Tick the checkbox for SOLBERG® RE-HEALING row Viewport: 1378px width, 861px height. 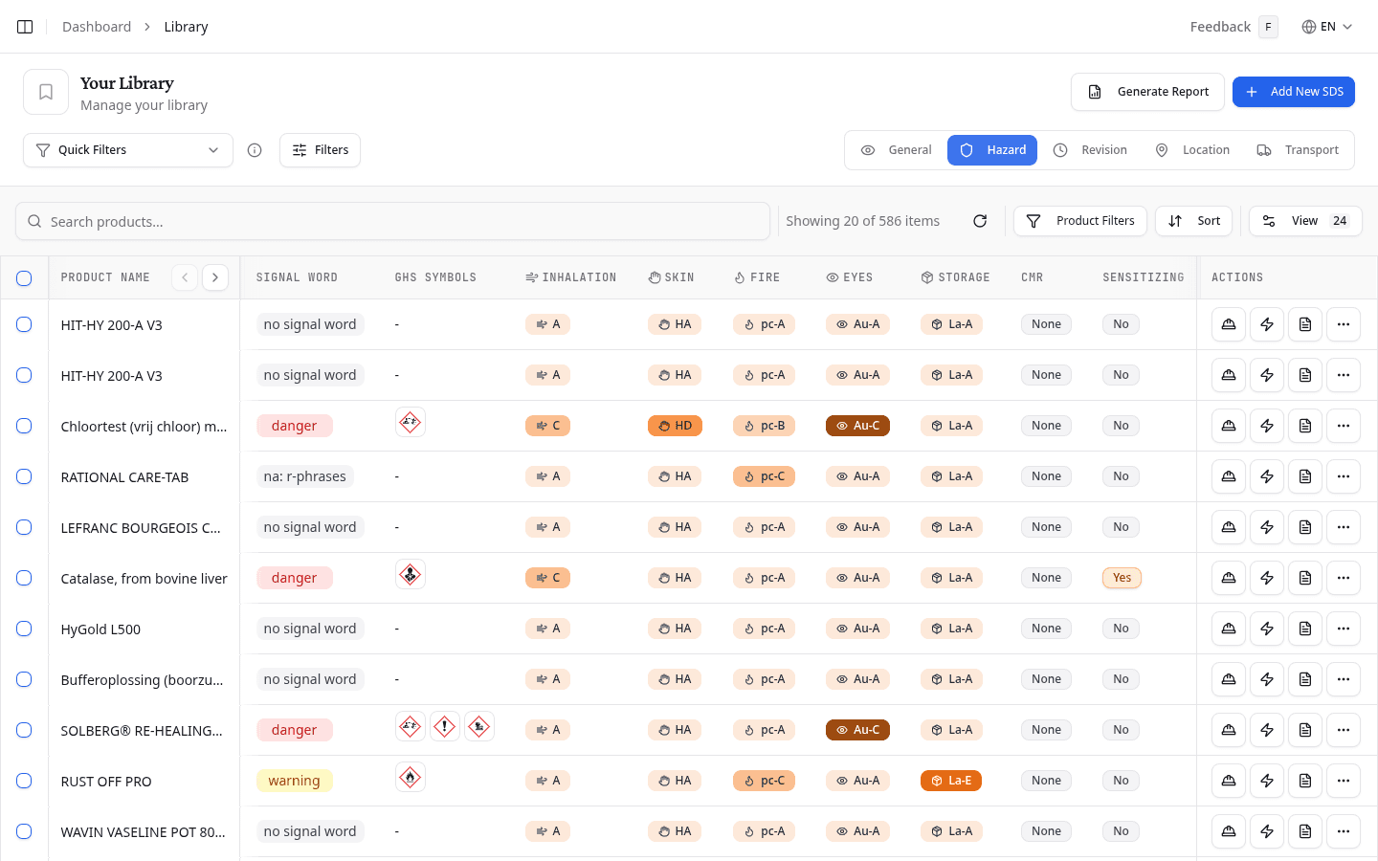click(24, 730)
